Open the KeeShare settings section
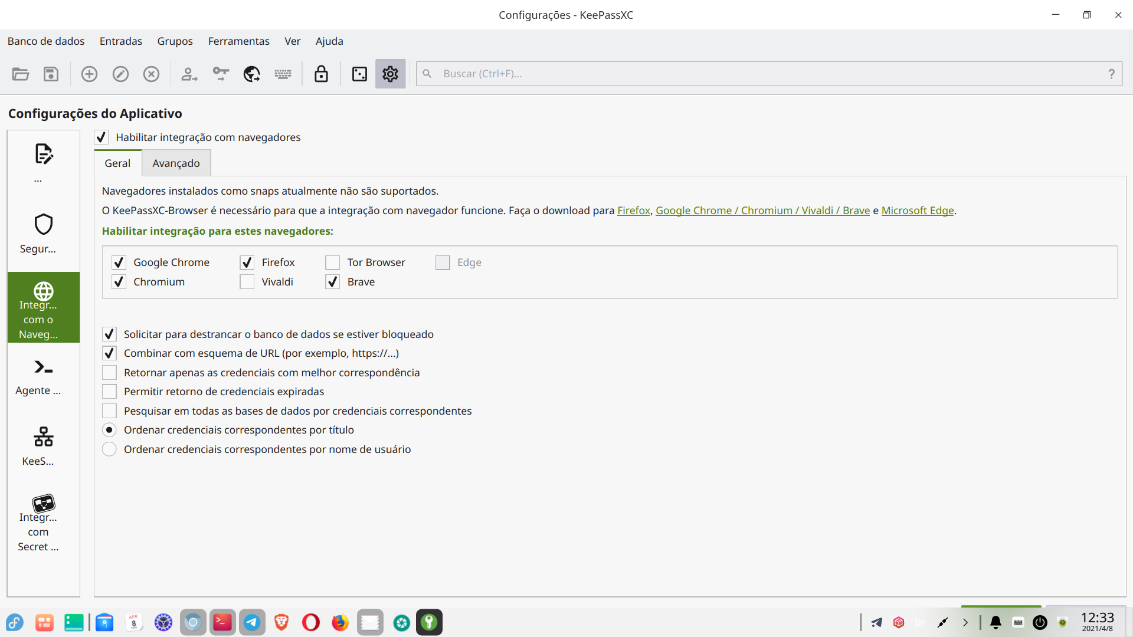 (39, 445)
